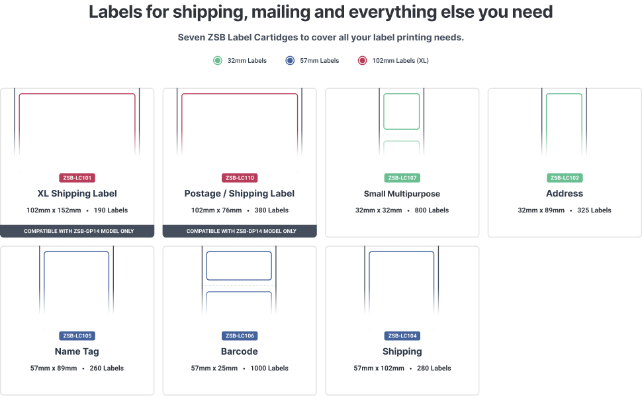The height and width of the screenshot is (397, 642).
Task: Open the Barcode product title
Action: click(x=240, y=351)
